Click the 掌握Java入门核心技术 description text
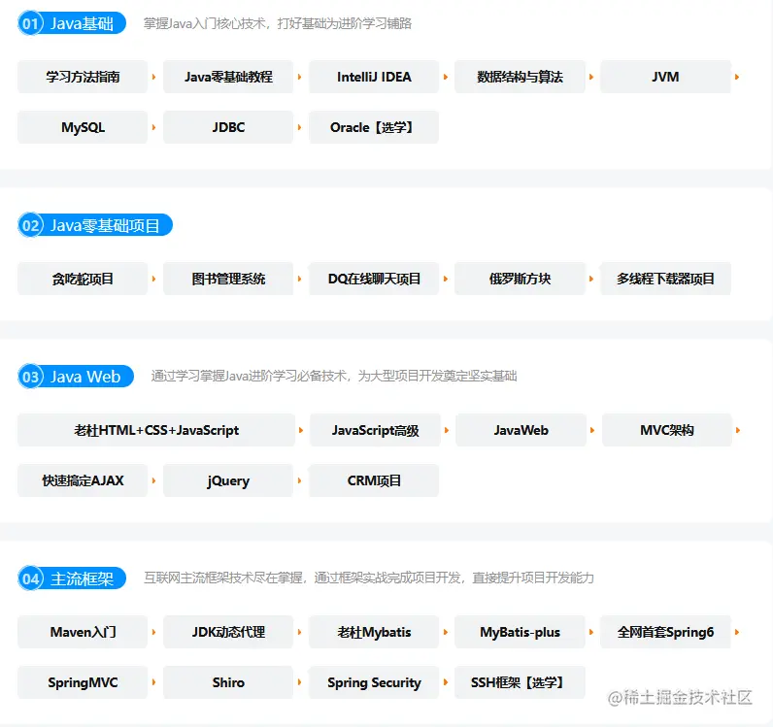 tap(278, 23)
